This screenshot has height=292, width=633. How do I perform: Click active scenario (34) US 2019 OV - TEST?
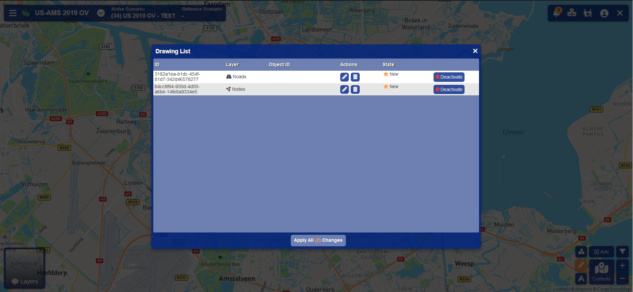click(143, 16)
